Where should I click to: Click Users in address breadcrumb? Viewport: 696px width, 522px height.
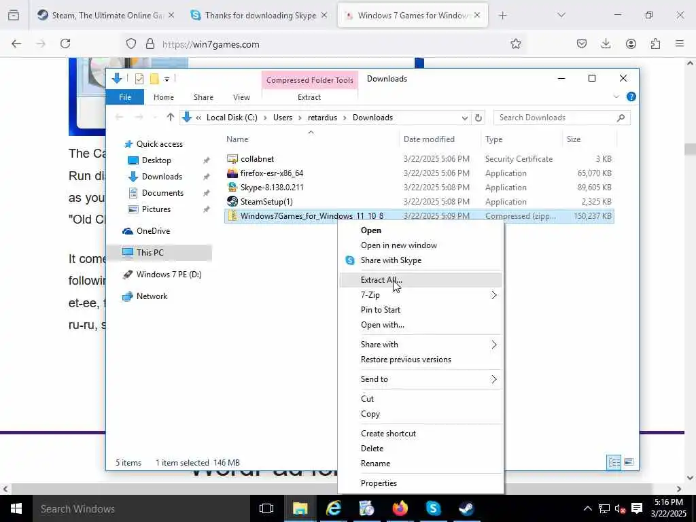tap(283, 118)
